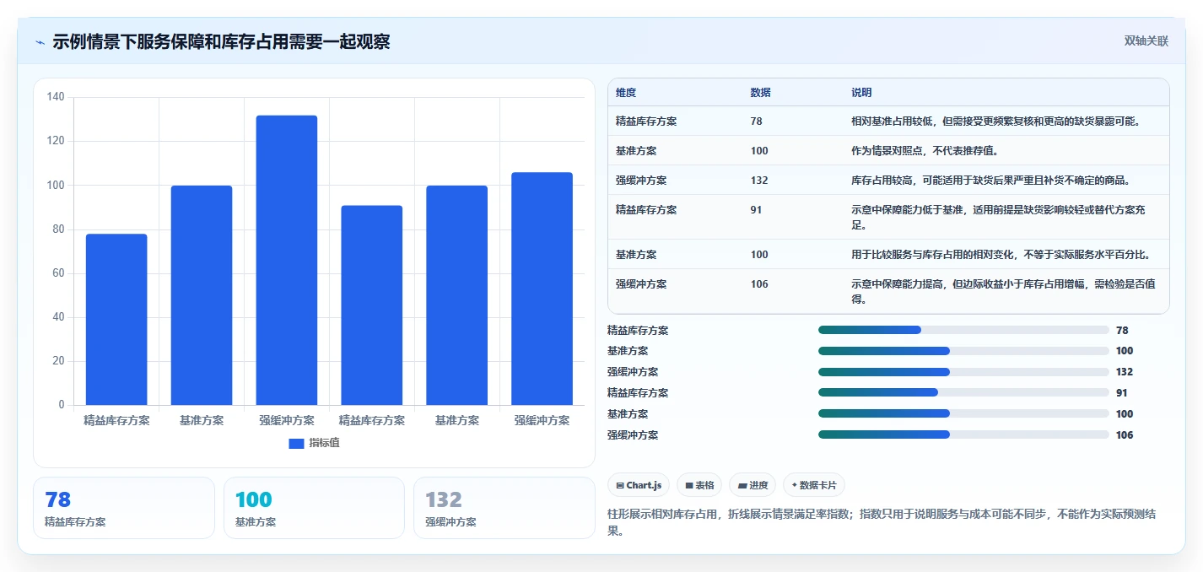Screen dimensions: 1203x572
Task: Click the y-axis label 60
Action: pos(58,273)
